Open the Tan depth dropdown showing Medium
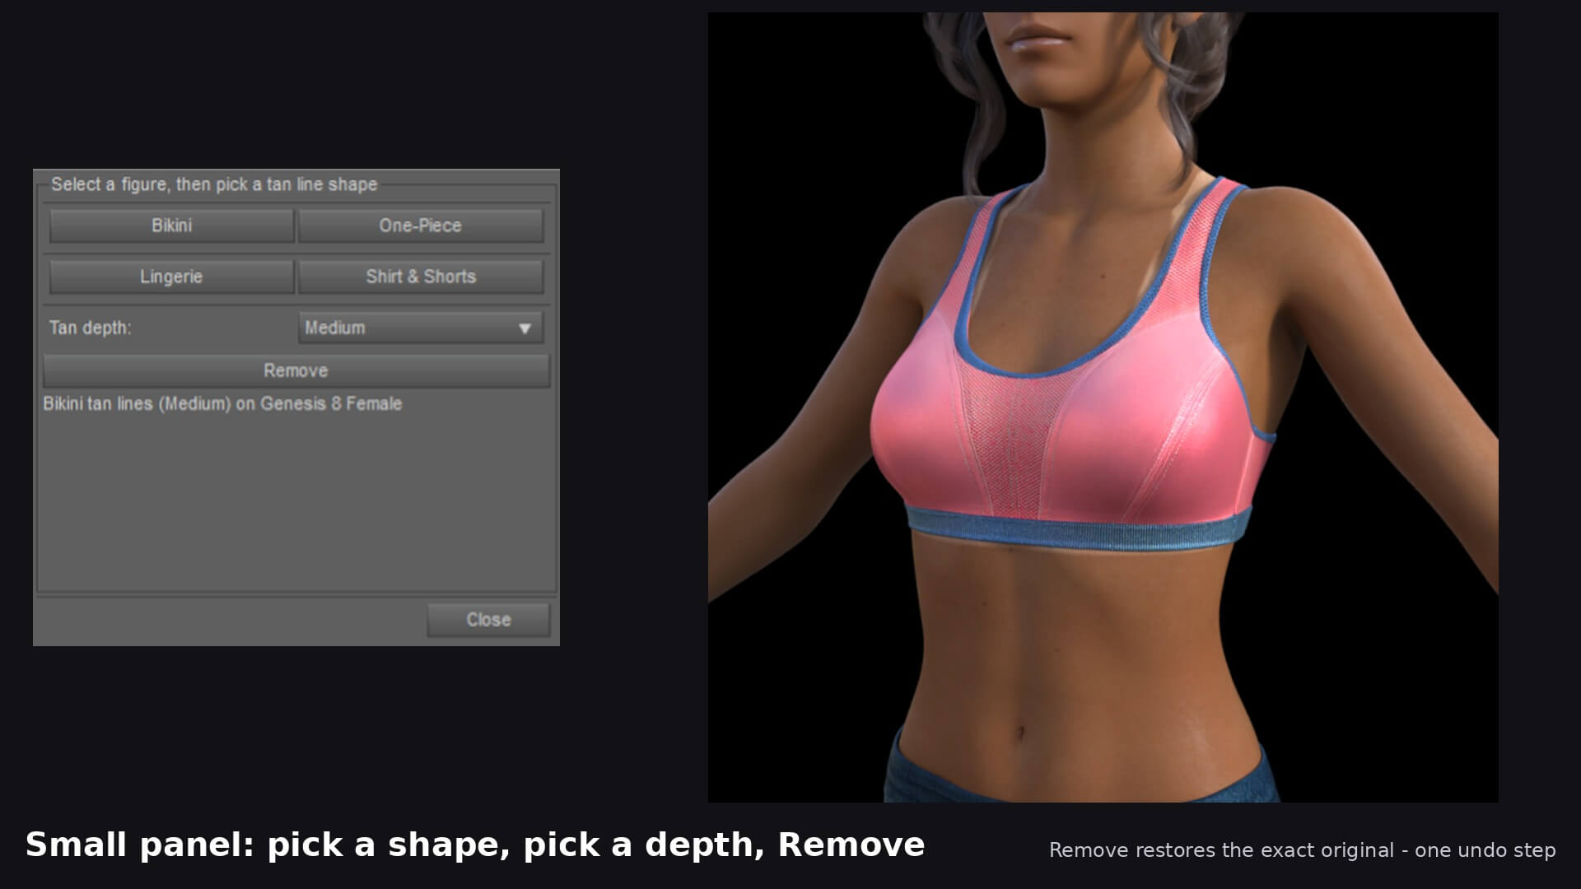The height and width of the screenshot is (889, 1581). [420, 328]
